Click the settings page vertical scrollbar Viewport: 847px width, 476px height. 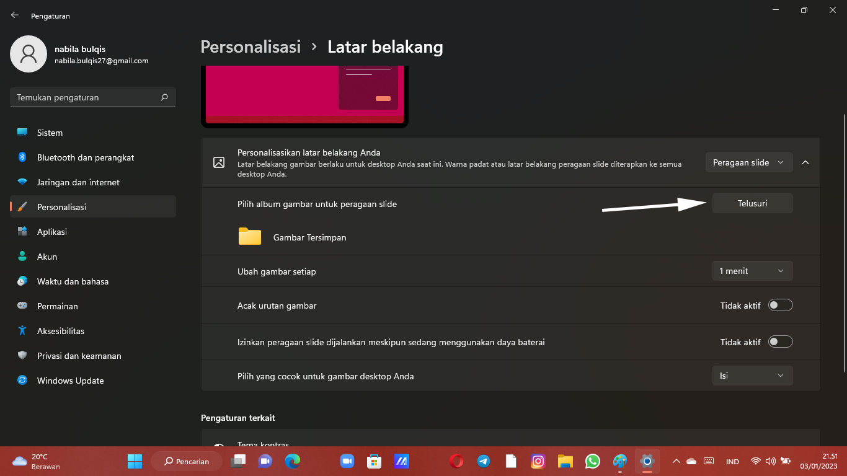click(843, 242)
